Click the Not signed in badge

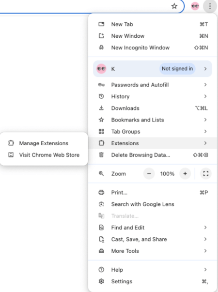(177, 69)
